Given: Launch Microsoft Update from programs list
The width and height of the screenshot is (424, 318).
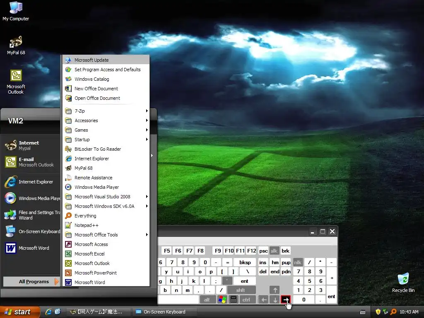Looking at the screenshot, I should pyautogui.click(x=106, y=60).
